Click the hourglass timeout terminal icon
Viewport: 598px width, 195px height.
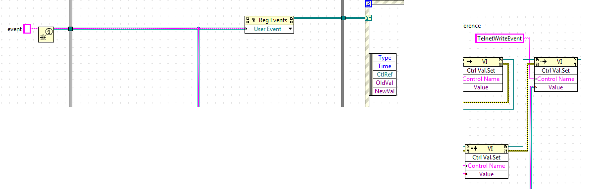[x=368, y=3]
